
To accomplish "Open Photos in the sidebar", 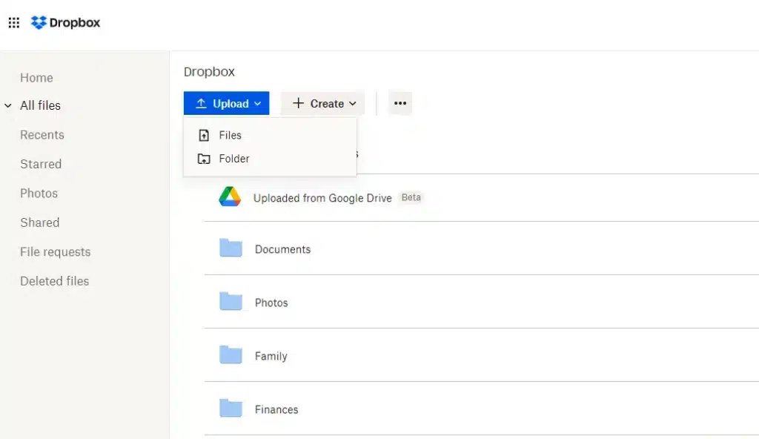I will 39,194.
